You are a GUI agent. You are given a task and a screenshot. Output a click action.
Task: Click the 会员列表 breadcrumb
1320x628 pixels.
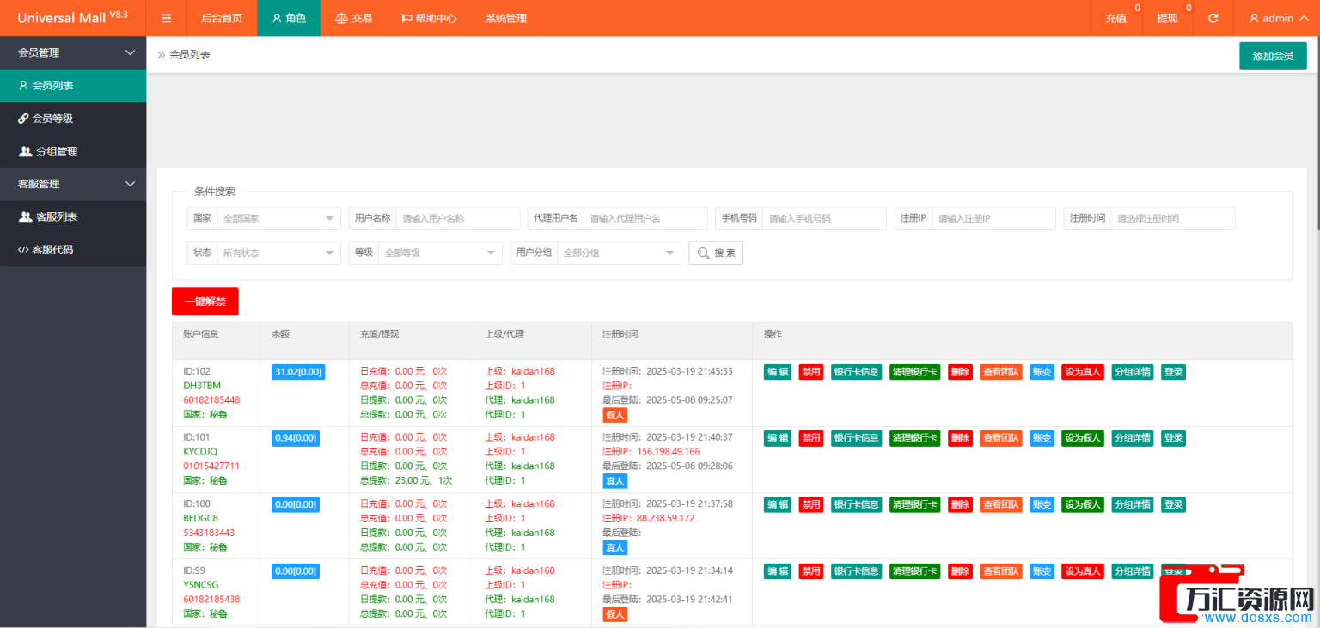coord(190,54)
